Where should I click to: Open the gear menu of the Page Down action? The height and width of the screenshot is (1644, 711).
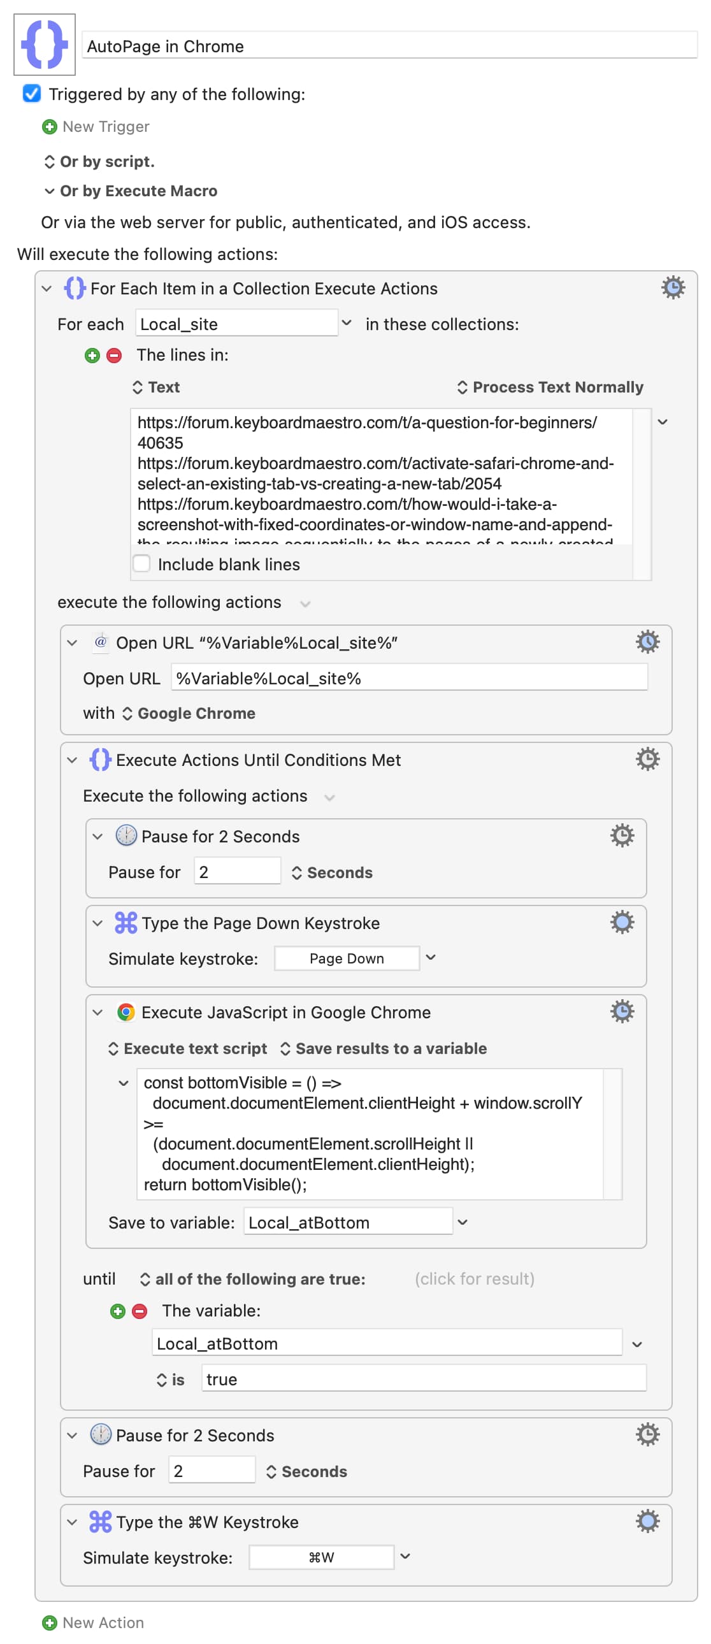pyautogui.click(x=622, y=923)
